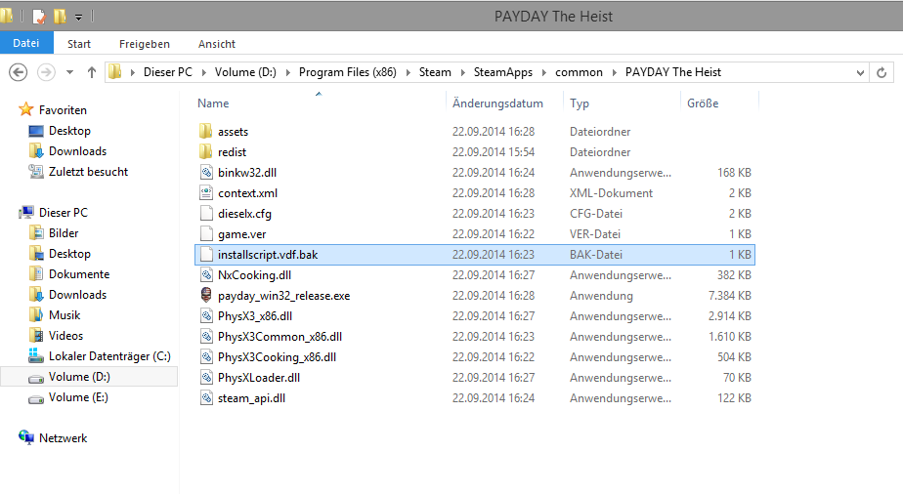Click the CFG-Datei type cell
Viewport: 903px width, 494px height.
pyautogui.click(x=596, y=214)
